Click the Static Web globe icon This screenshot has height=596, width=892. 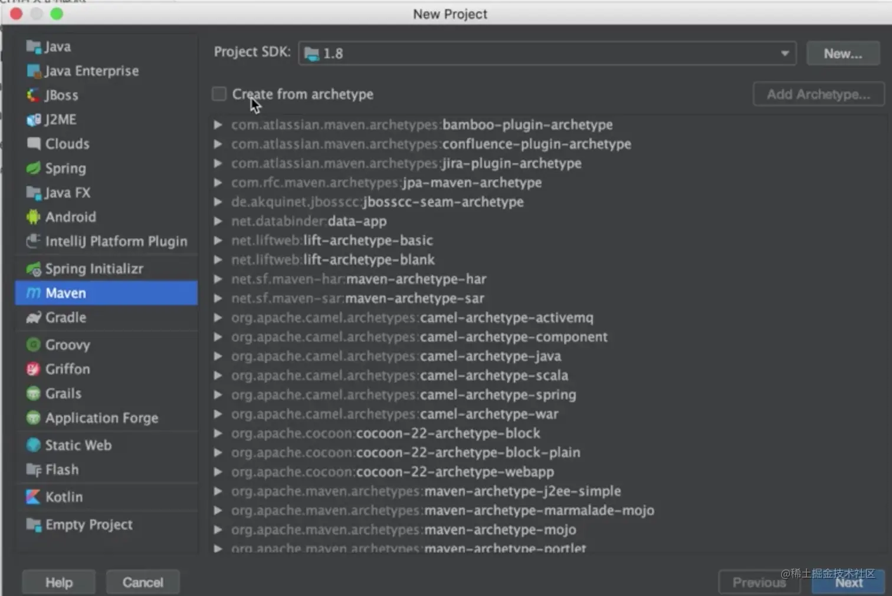pos(34,445)
